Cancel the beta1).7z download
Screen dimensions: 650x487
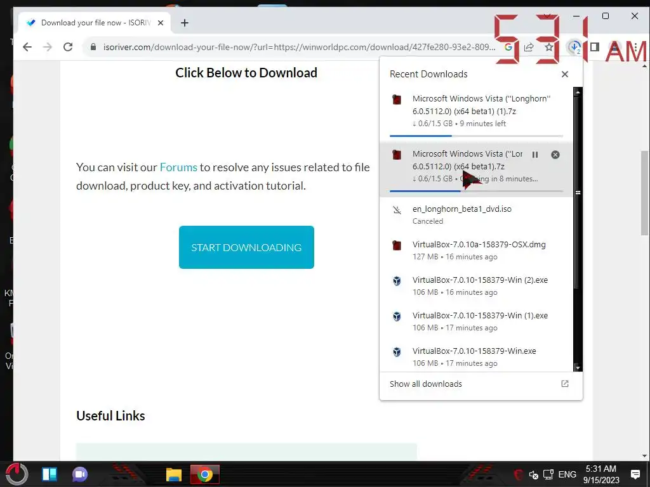click(555, 155)
